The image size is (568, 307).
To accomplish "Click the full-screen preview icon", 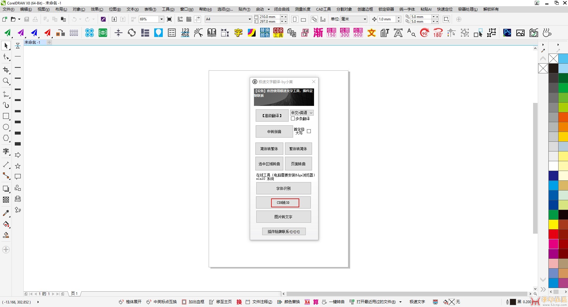I will pyautogui.click(x=169, y=19).
